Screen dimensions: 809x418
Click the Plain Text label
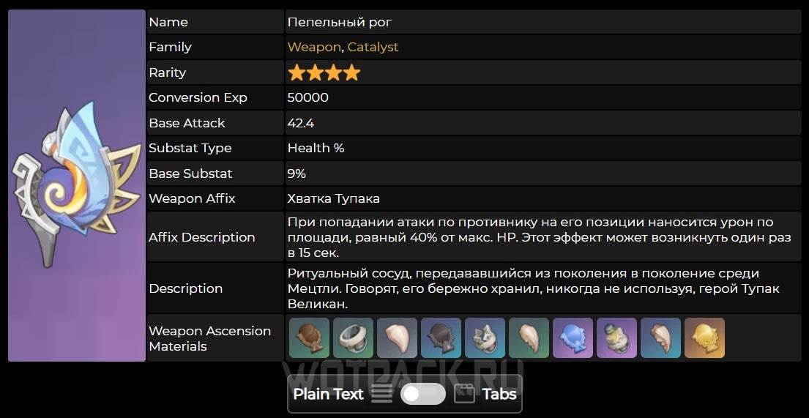pyautogui.click(x=328, y=394)
